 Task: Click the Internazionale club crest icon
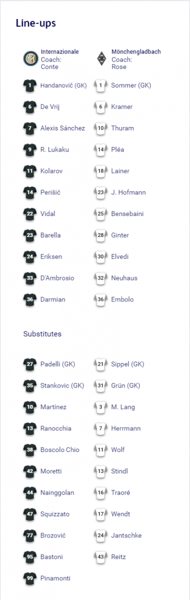point(30,59)
